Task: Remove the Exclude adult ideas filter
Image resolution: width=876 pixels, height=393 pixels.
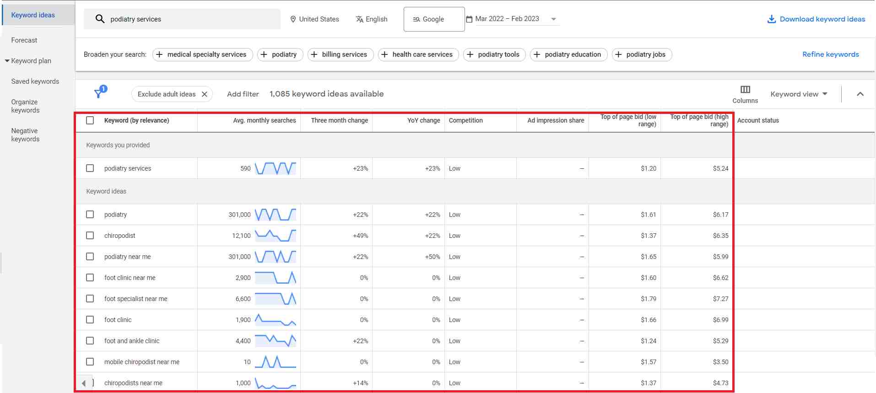Action: click(205, 94)
